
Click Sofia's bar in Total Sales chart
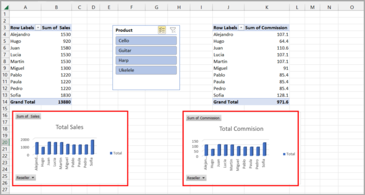pos(92,147)
